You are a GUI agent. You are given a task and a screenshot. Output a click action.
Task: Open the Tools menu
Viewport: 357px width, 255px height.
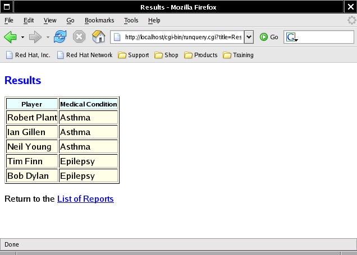(x=131, y=20)
